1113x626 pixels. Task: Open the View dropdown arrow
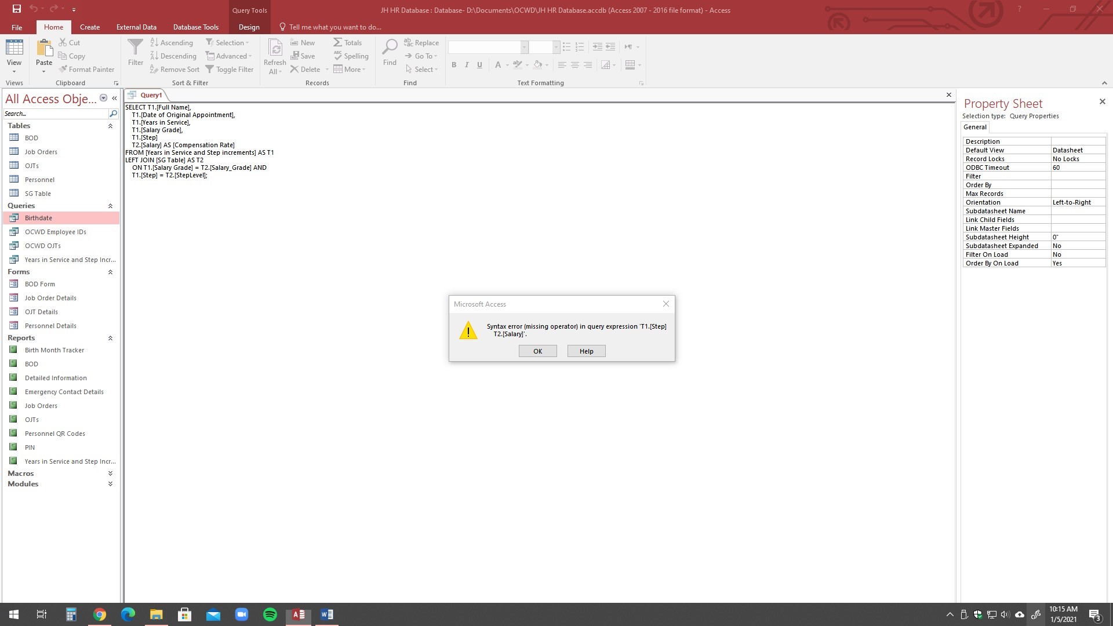[14, 72]
